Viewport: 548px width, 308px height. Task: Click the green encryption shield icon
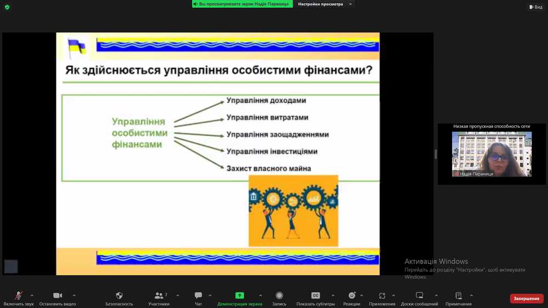pyautogui.click(x=7, y=7)
